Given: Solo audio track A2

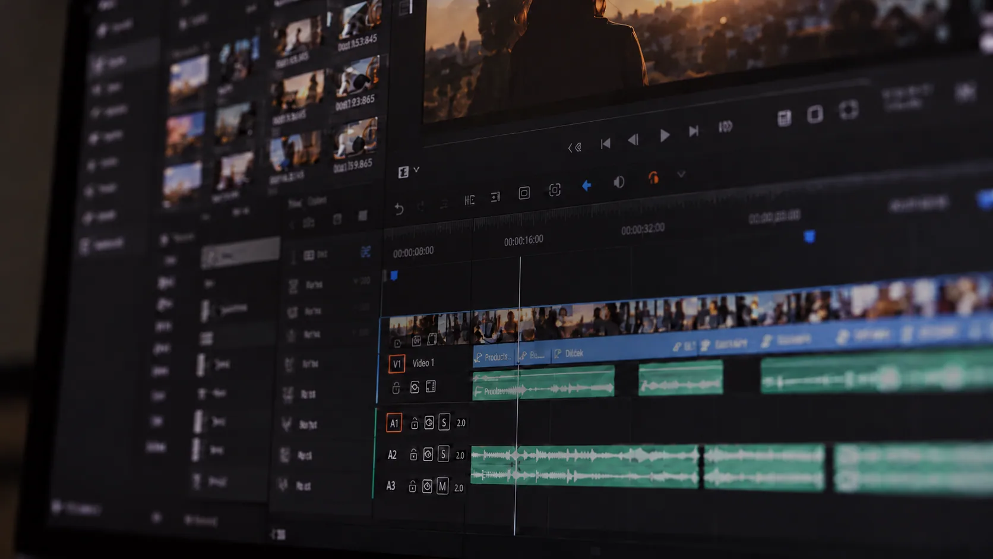Looking at the screenshot, I should click(443, 454).
